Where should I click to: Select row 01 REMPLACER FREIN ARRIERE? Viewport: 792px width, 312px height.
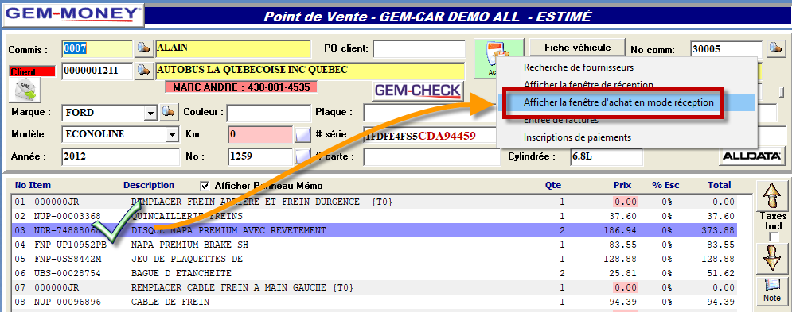tap(374, 202)
